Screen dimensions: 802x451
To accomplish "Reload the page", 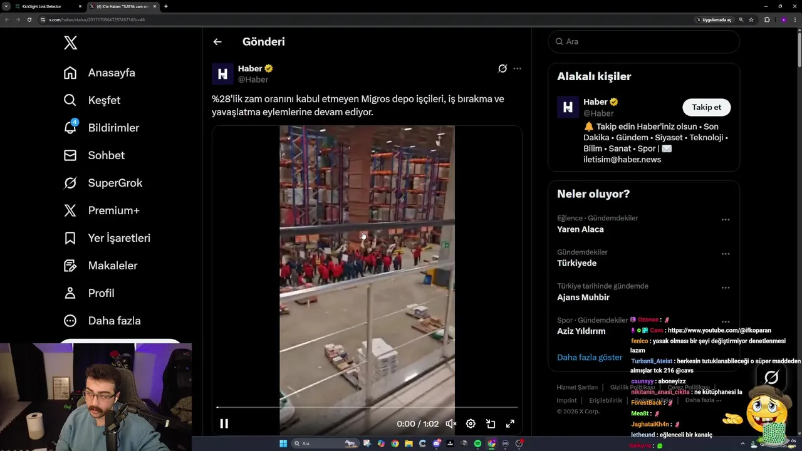I will coord(29,19).
